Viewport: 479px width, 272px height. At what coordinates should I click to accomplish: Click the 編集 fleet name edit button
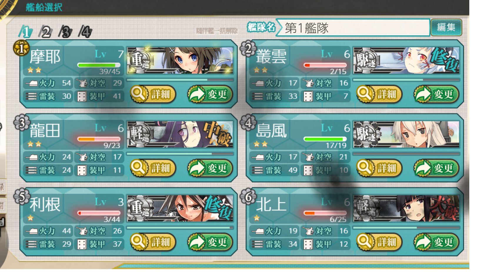click(x=446, y=28)
